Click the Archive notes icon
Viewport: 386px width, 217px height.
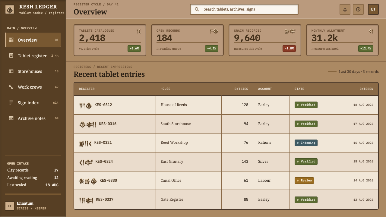point(11,118)
